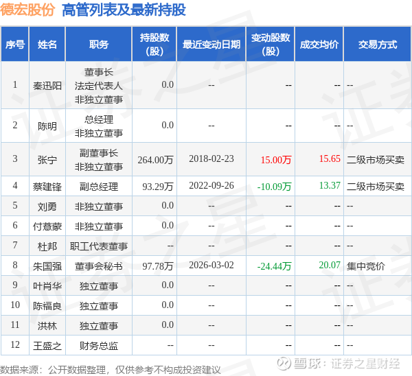The width and height of the screenshot is (412, 376).
Task: Click the 0.0 holding value for 洪林
Action: tap(168, 325)
